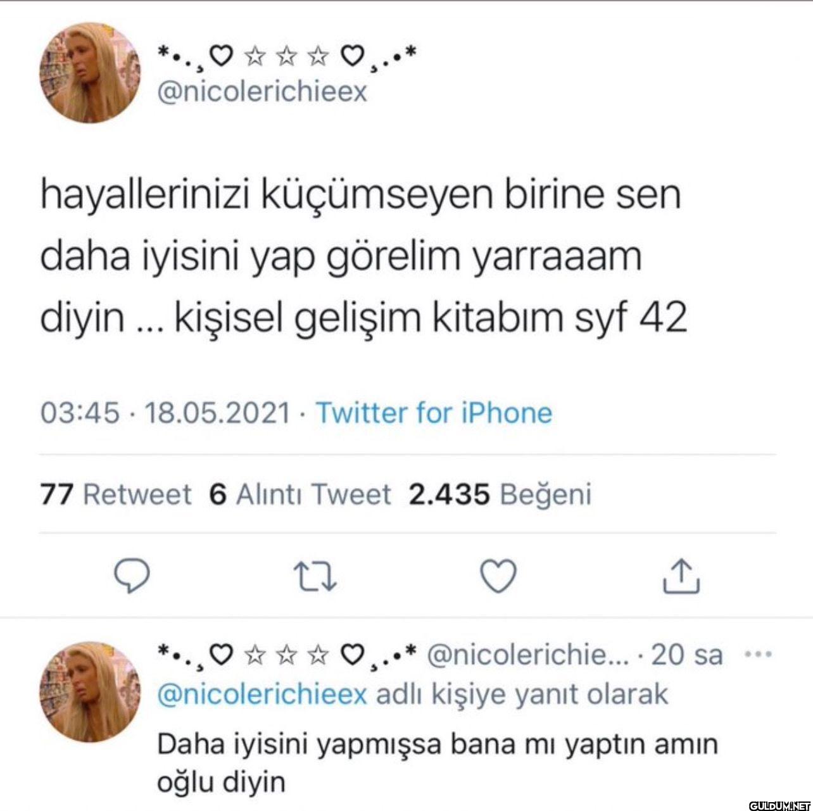
Task: Open the reply's 20 sa timestamp
Action: point(687,655)
